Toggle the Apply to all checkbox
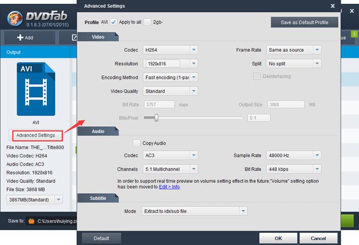 point(114,22)
